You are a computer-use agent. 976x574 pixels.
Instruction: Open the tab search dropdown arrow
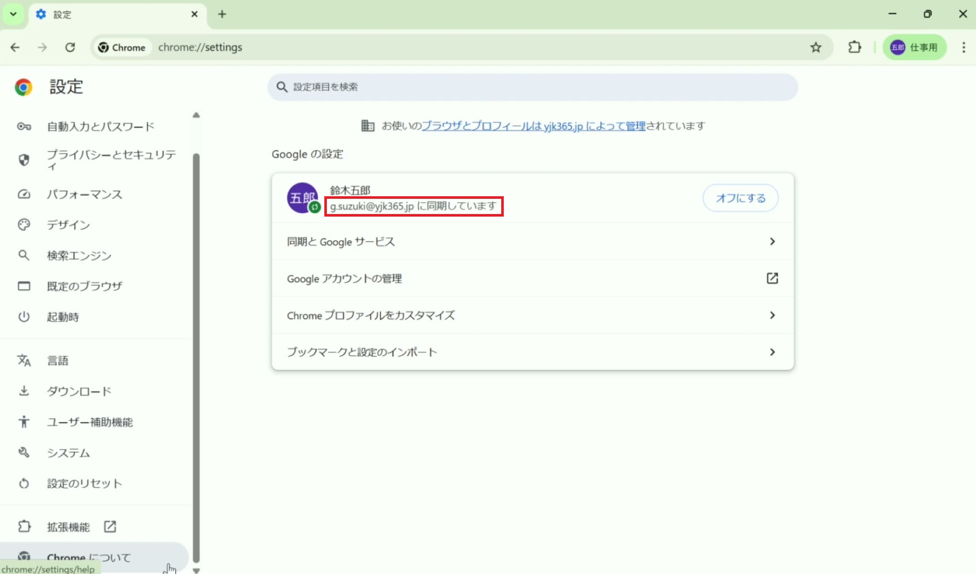click(13, 14)
